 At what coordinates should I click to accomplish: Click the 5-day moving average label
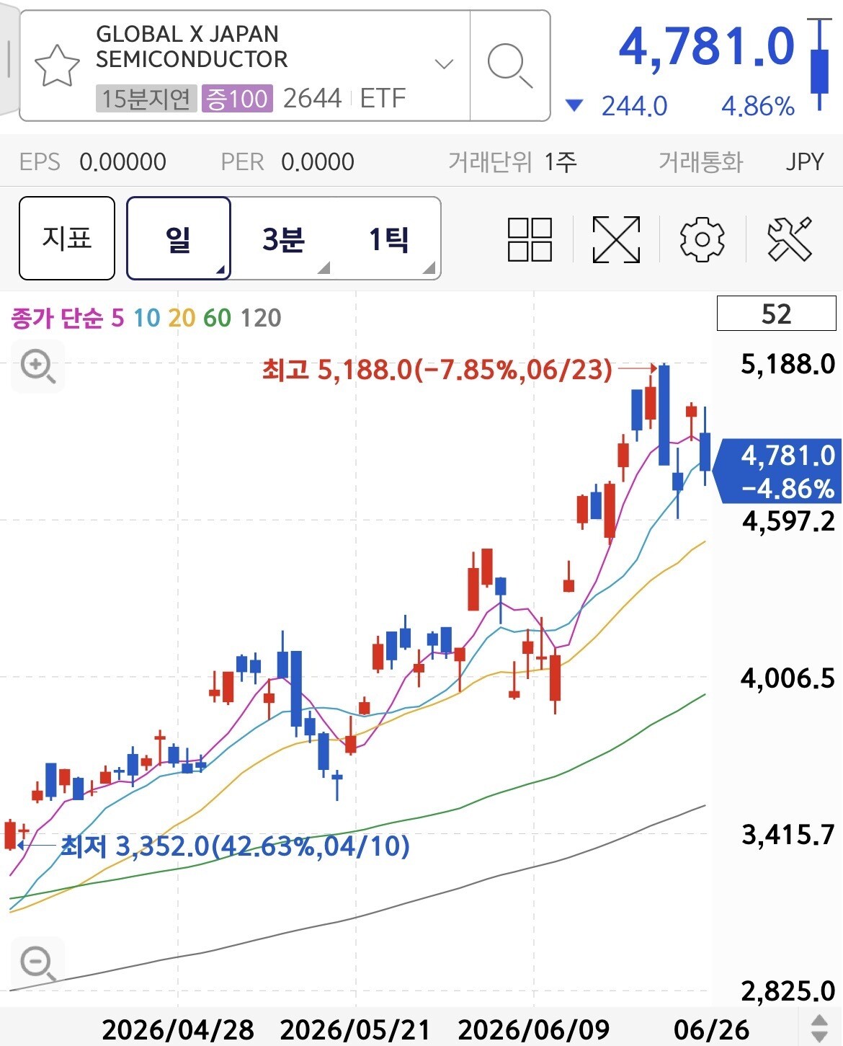coord(117,318)
